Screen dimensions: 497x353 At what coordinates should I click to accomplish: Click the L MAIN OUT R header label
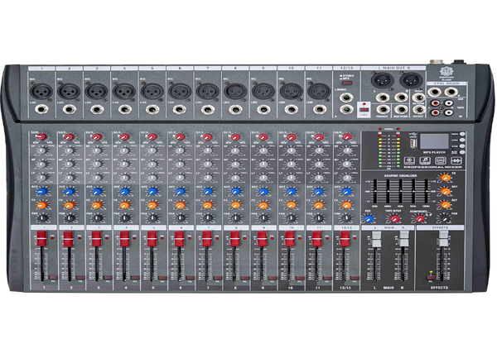tap(394, 68)
